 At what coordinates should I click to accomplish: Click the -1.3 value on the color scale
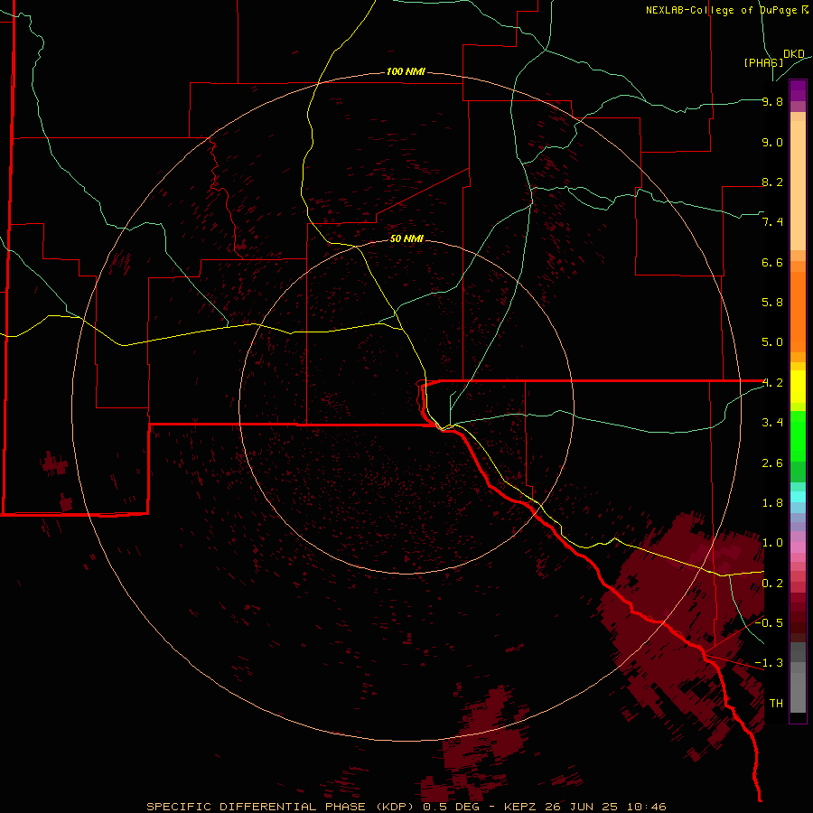click(x=769, y=663)
